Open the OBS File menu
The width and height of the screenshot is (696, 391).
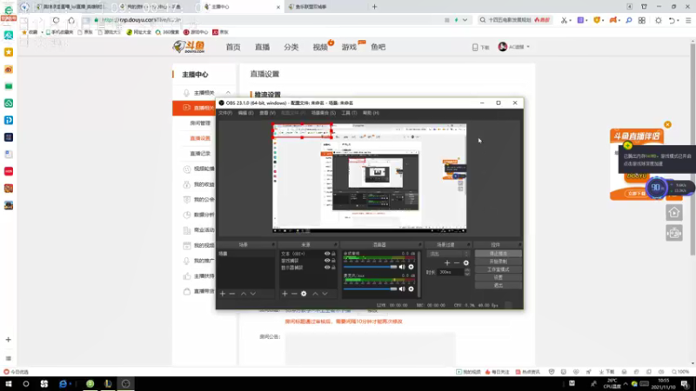225,113
